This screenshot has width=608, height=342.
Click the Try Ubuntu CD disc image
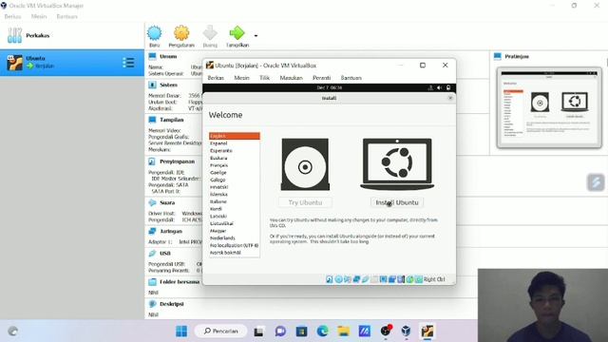(305, 164)
